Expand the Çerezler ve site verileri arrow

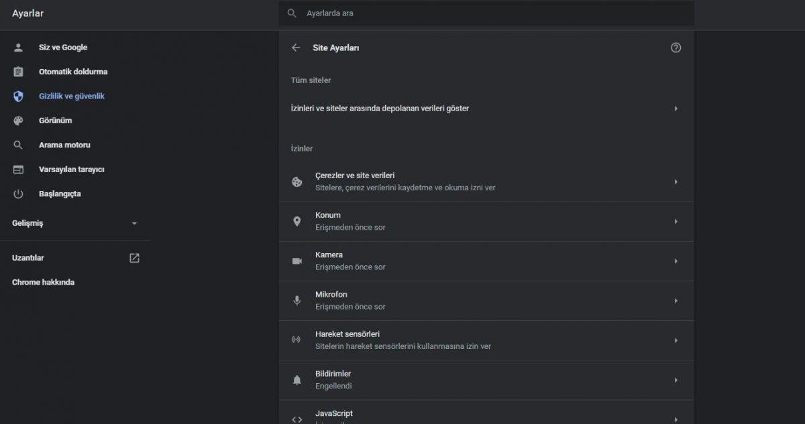676,182
